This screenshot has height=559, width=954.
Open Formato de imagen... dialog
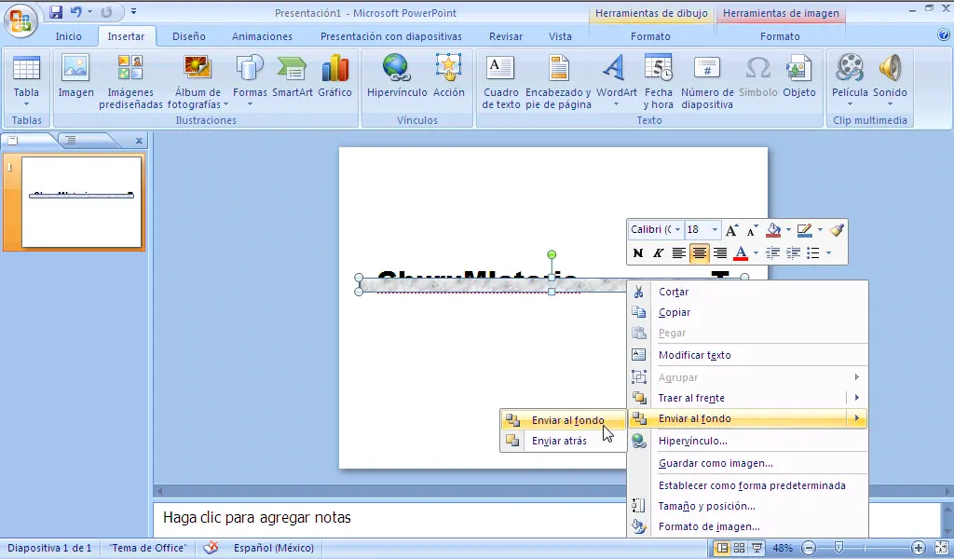[747, 526]
